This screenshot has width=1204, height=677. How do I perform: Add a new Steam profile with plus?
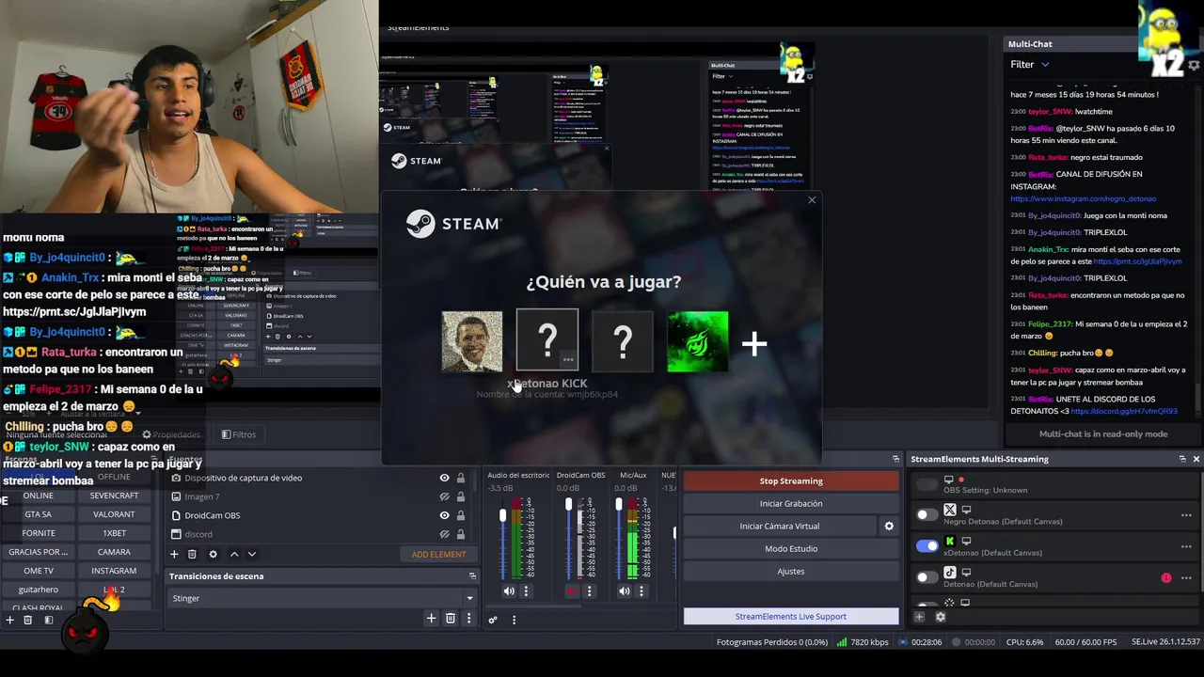click(754, 343)
